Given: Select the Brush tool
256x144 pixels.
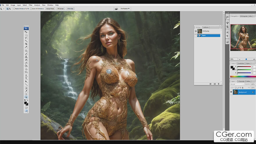Looking at the screenshot, I should [x=26, y=54].
